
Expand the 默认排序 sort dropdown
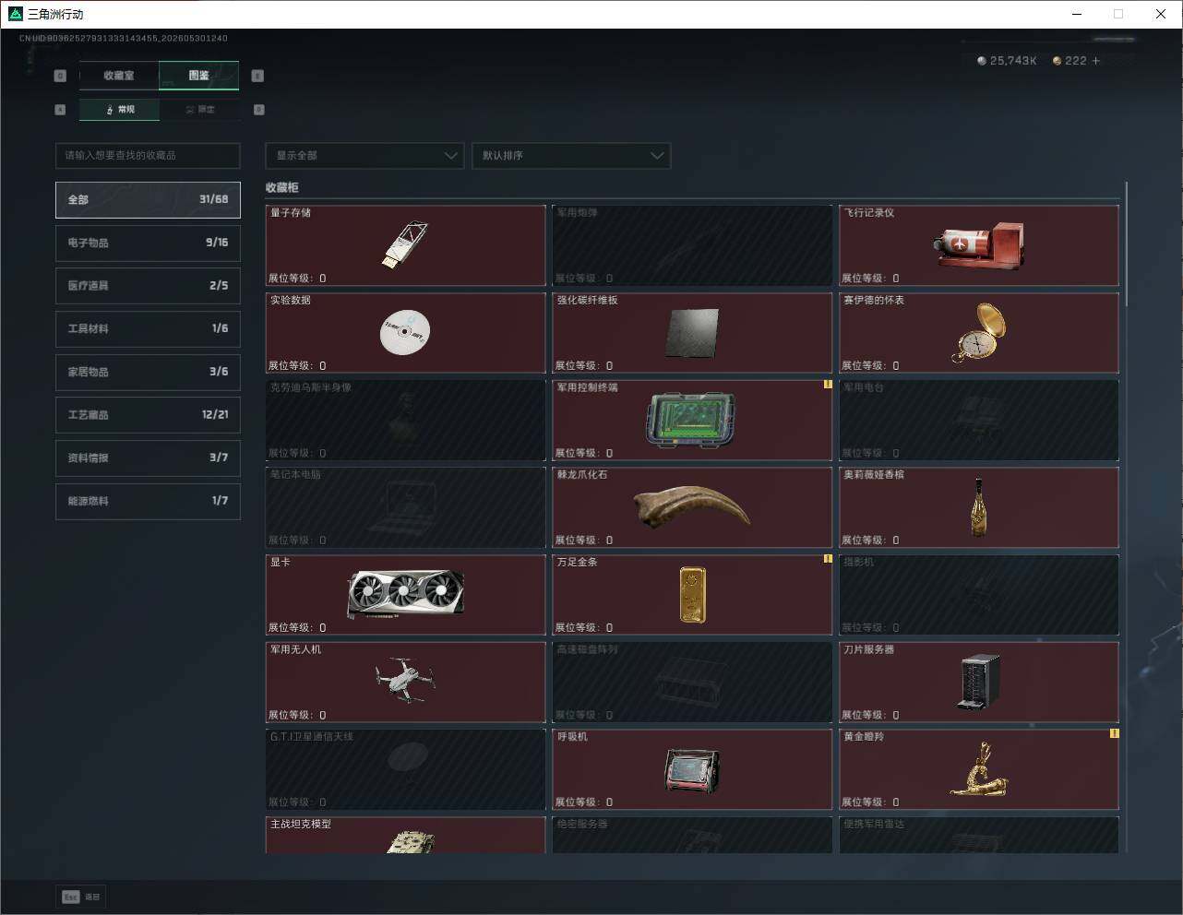(570, 155)
